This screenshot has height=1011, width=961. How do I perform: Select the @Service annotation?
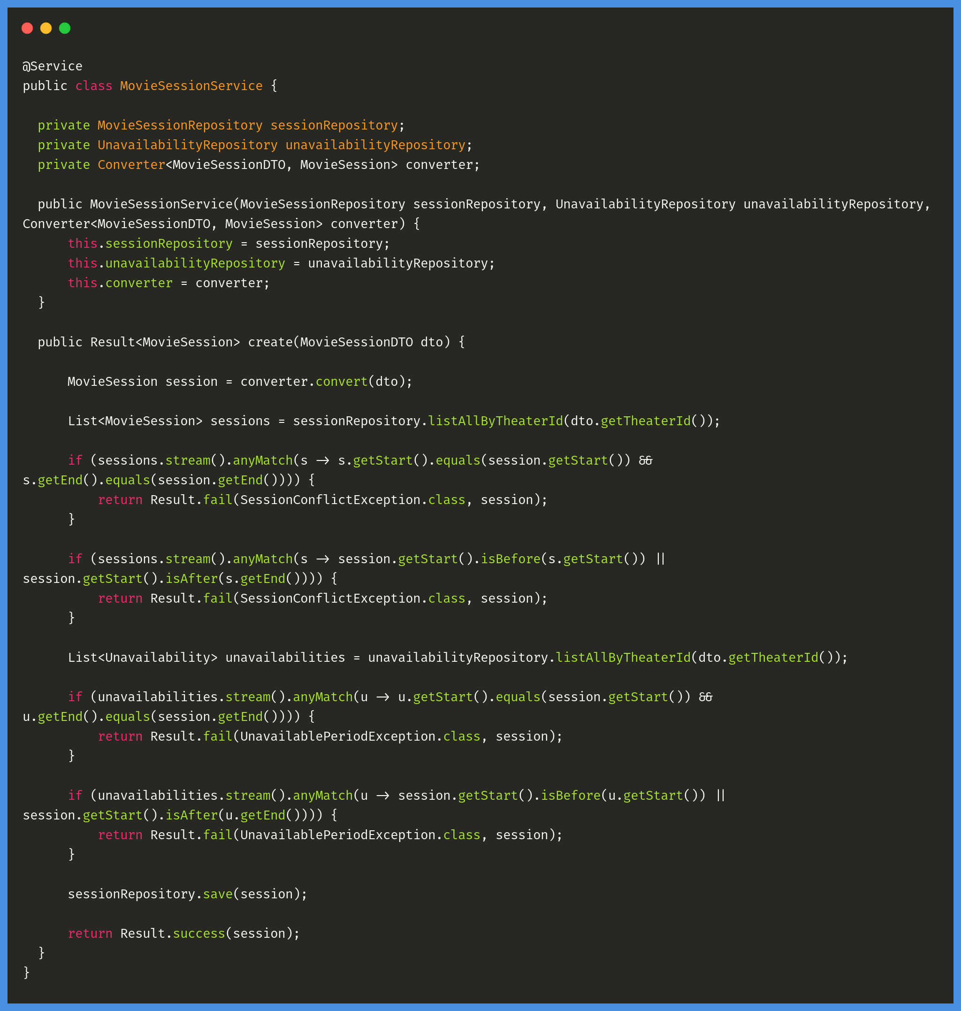tap(51, 65)
